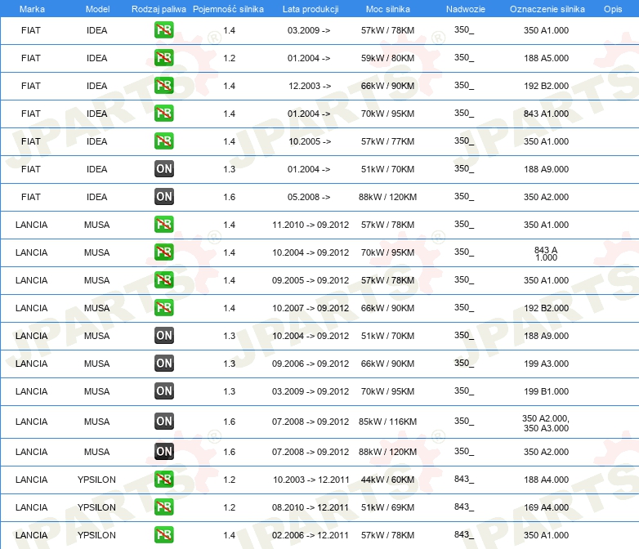Click the PB icon for LANCIA YPSILON 02.2006 -> 12.2011

coord(163,535)
